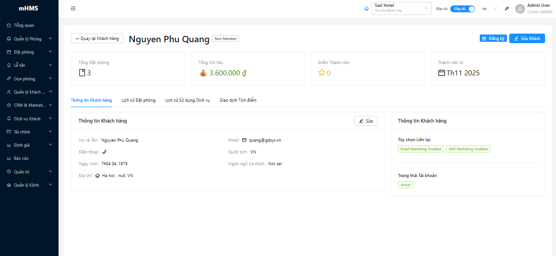Open the Admin User avatar menu

520,9
